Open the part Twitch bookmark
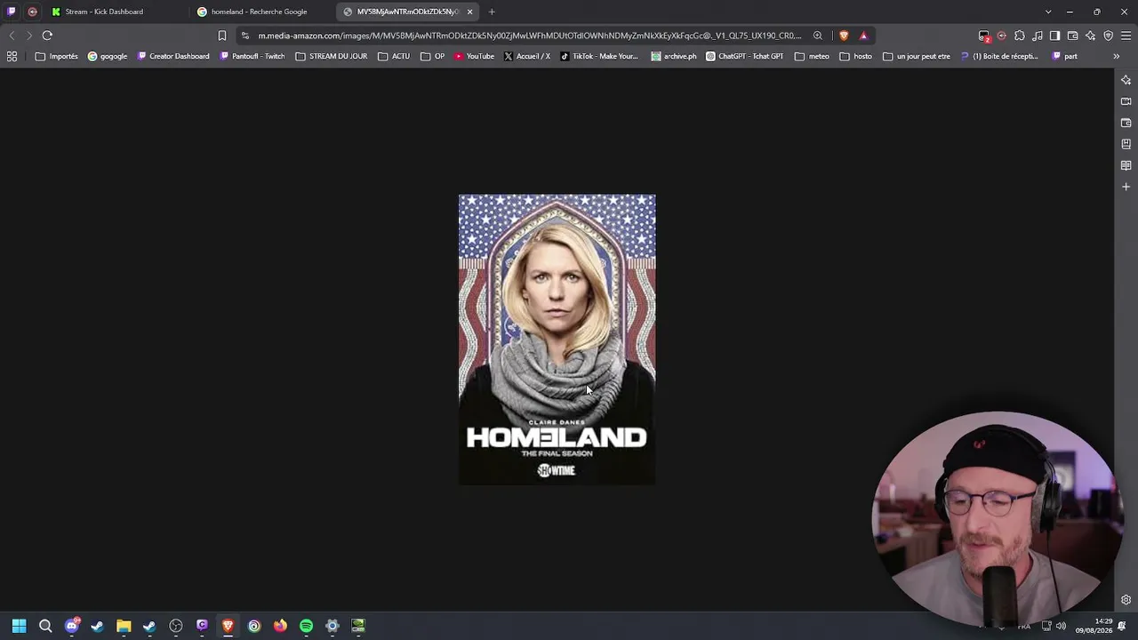The width and height of the screenshot is (1138, 640). coord(1064,56)
